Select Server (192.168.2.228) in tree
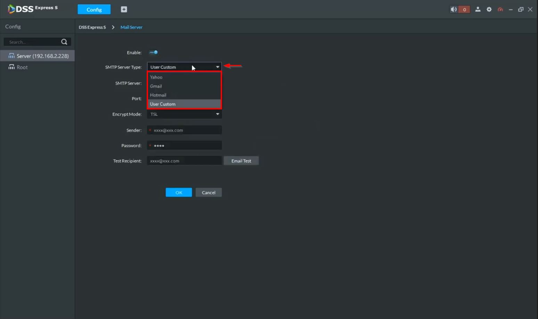Viewport: 538px width, 319px height. click(42, 56)
